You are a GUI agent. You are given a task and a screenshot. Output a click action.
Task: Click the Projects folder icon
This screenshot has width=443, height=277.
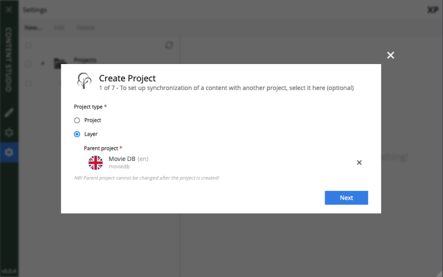tap(60, 63)
